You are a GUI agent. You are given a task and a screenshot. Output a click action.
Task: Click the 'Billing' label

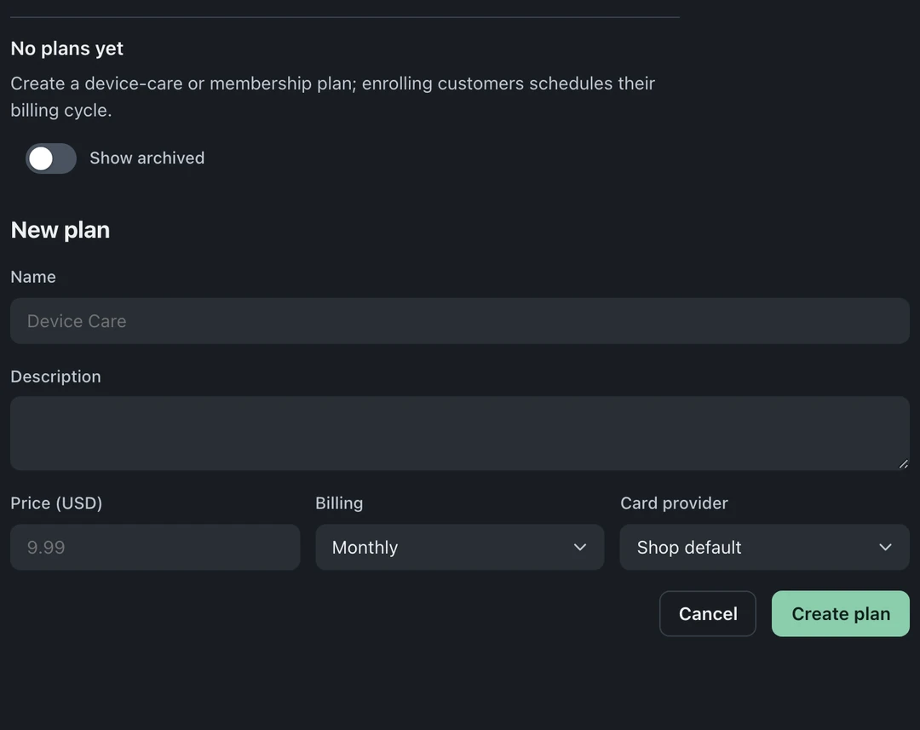point(339,503)
